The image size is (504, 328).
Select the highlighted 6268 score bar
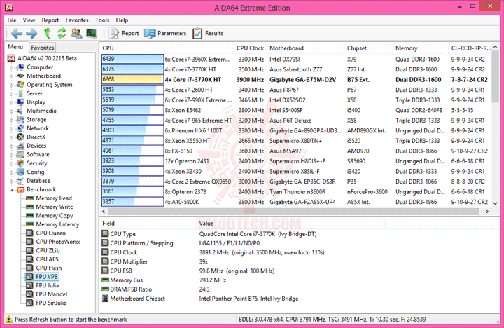tap(132, 79)
